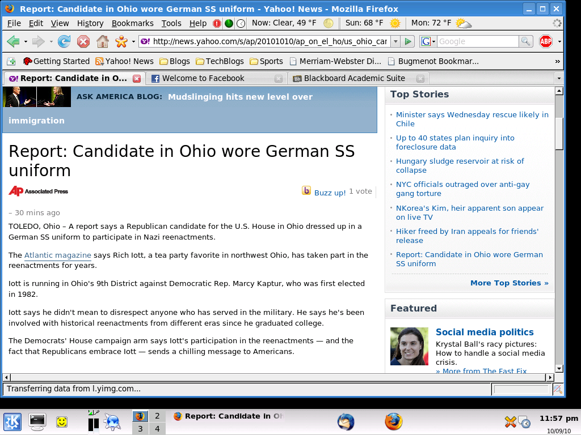581x435 pixels.
Task: Go back using the green Back arrow
Action: [x=14, y=41]
